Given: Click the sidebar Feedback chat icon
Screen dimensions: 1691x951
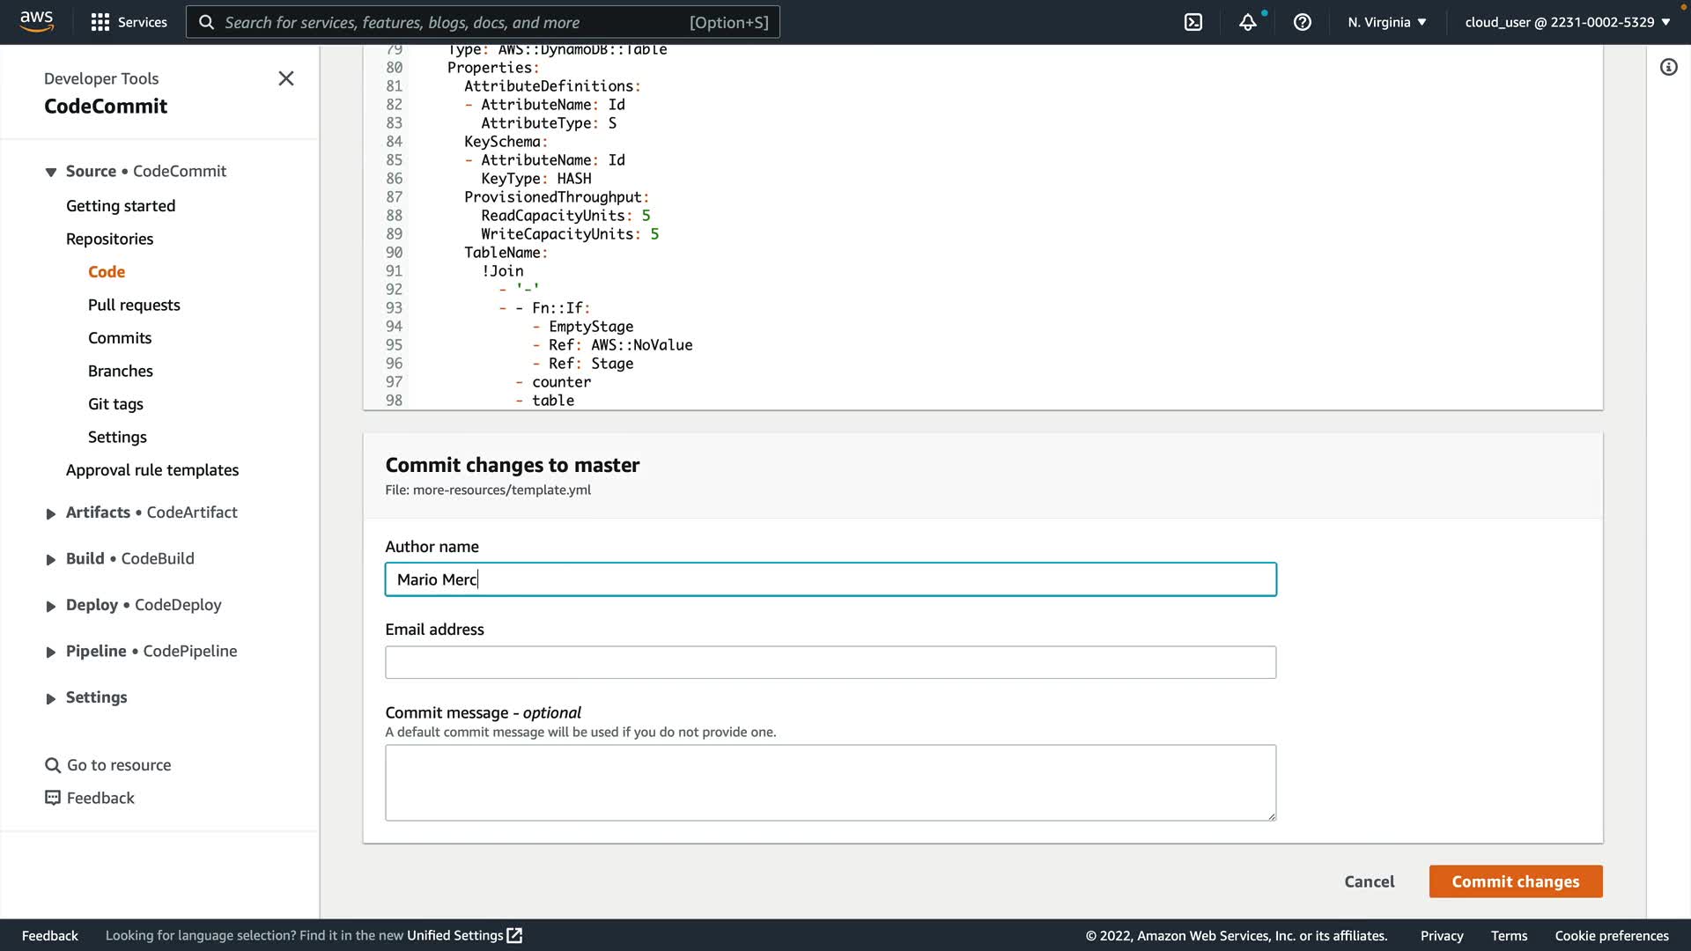Looking at the screenshot, I should click(x=53, y=798).
